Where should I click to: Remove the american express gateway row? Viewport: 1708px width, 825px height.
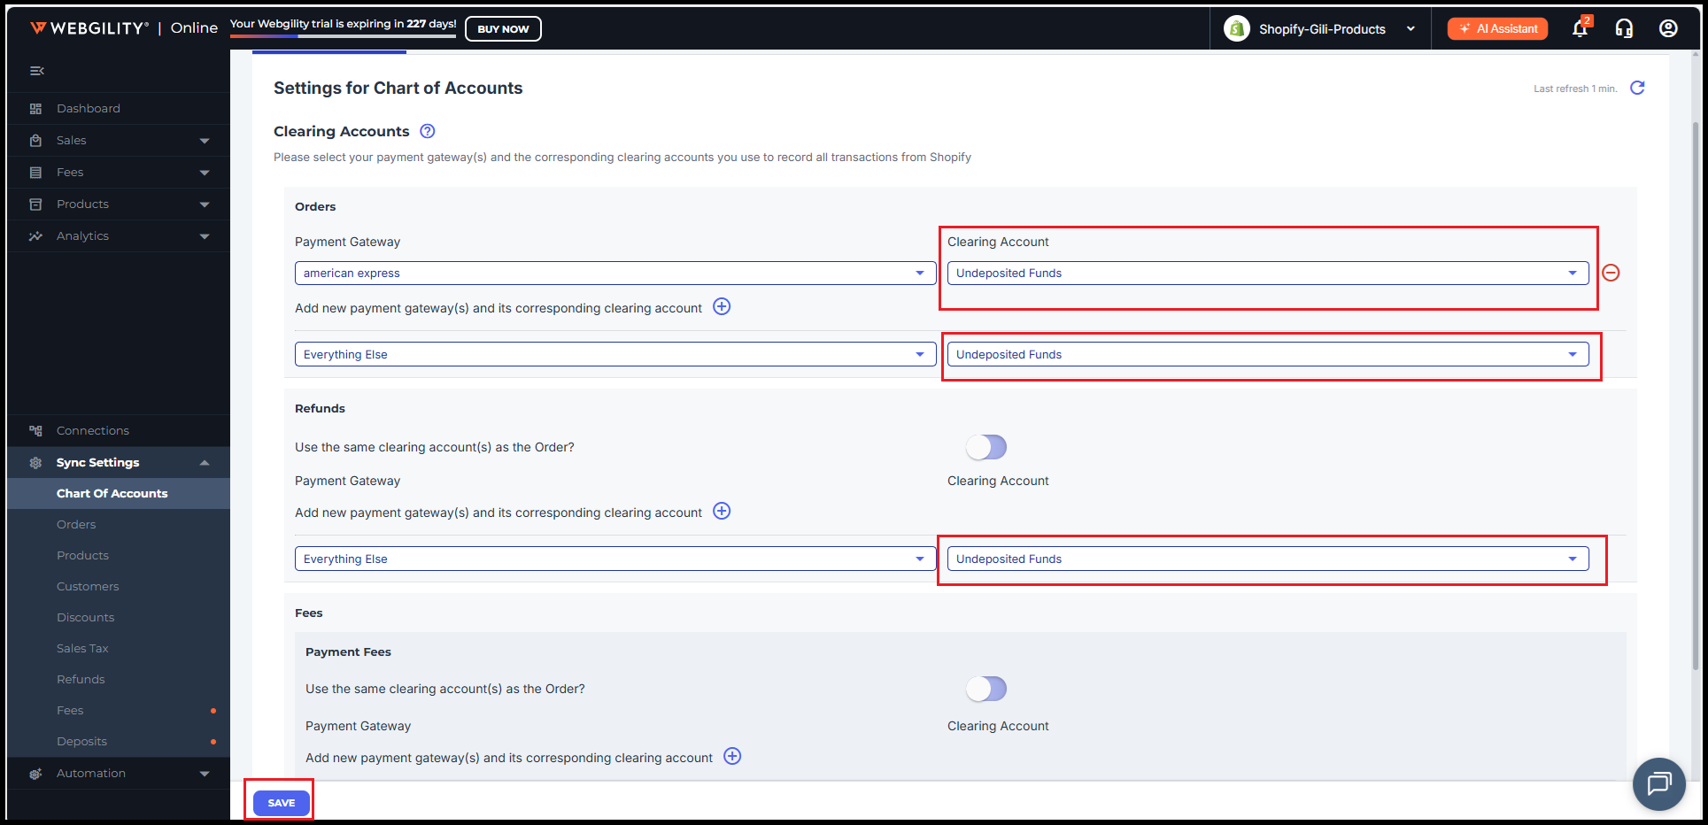1611,273
